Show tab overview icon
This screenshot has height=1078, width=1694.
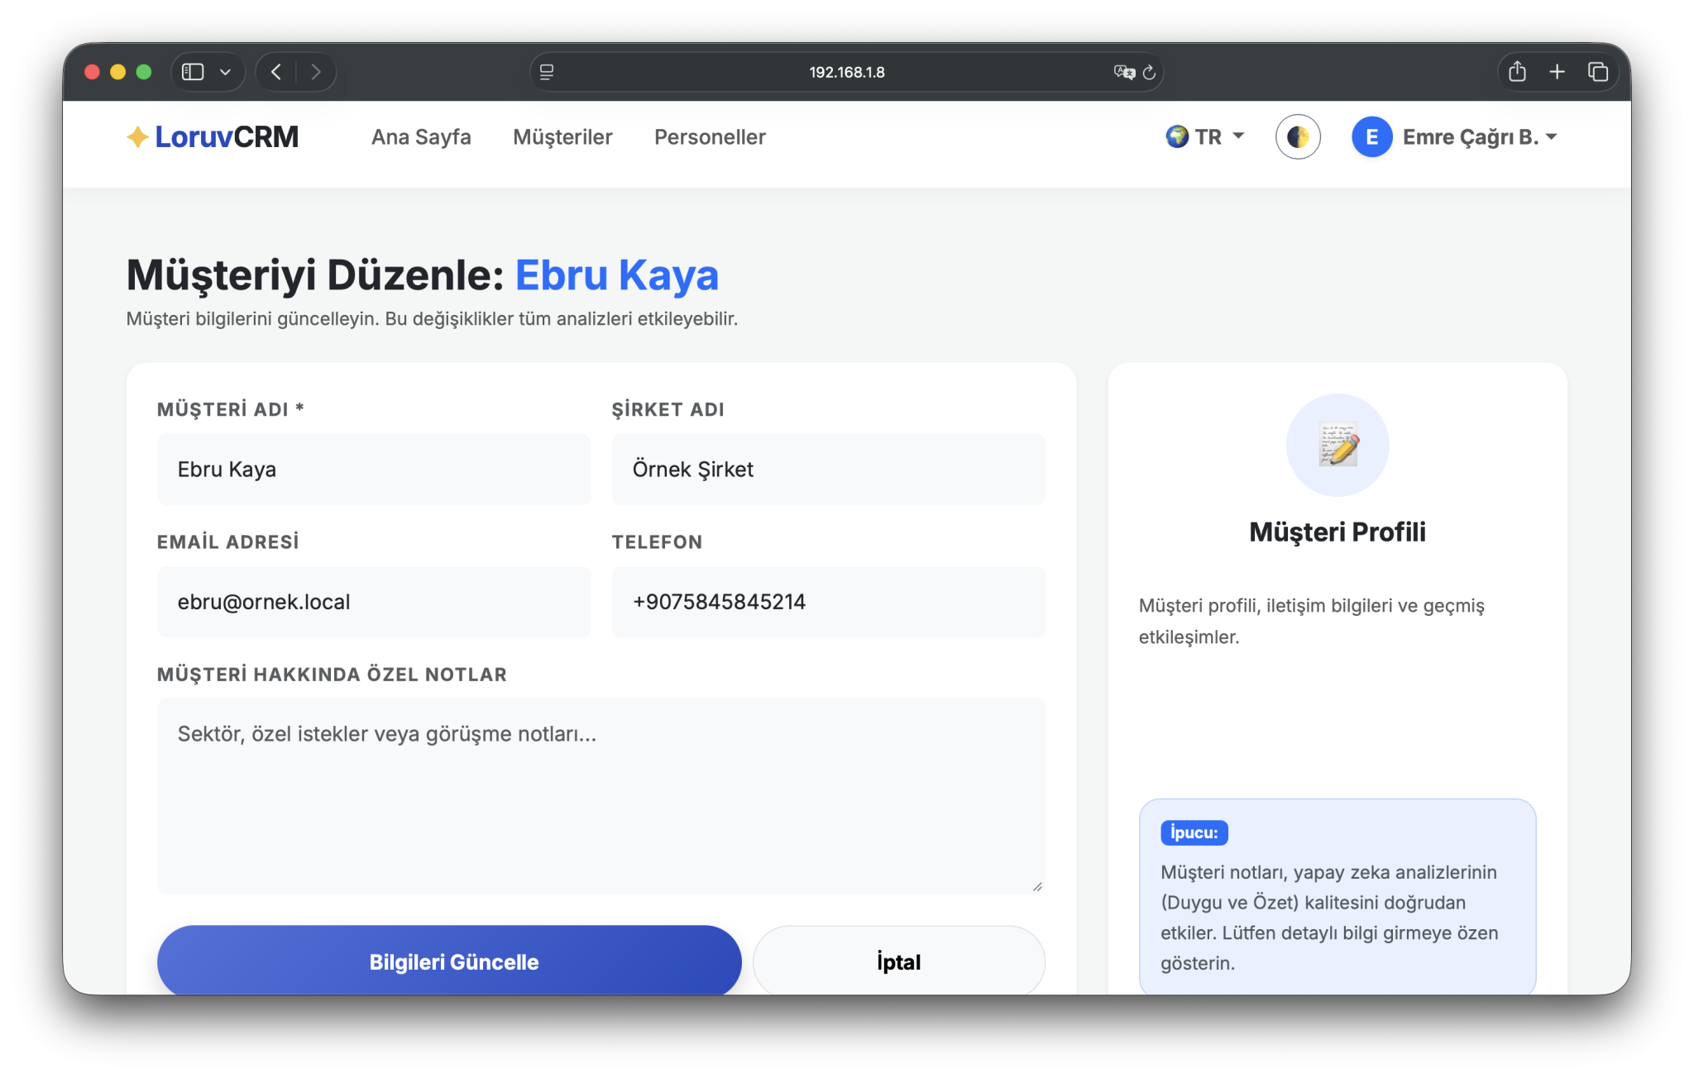coord(1597,72)
